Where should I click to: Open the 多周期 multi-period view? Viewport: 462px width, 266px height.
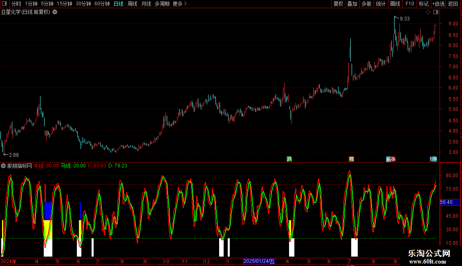click(162, 4)
